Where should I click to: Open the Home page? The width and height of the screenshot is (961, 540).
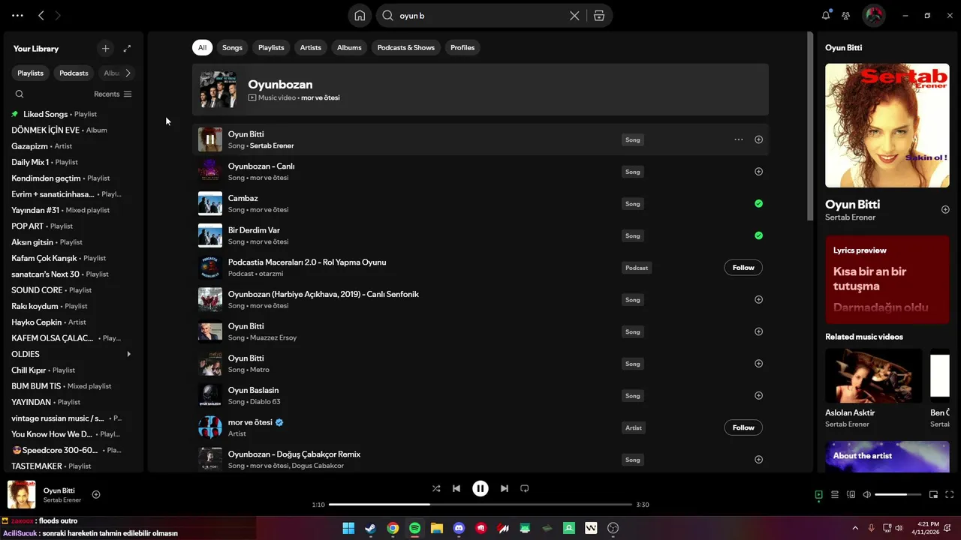click(360, 16)
